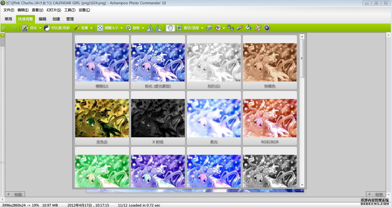
Task: Open the 幻灯片(S) menu
Action: click(54, 10)
